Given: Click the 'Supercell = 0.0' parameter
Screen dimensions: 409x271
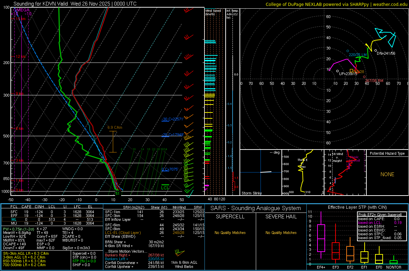Looking at the screenshot, I should tap(84, 253).
